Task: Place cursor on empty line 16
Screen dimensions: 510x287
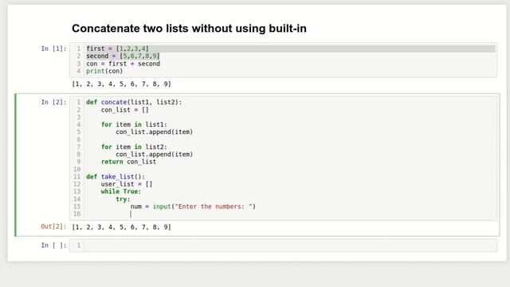Action: (x=289, y=214)
